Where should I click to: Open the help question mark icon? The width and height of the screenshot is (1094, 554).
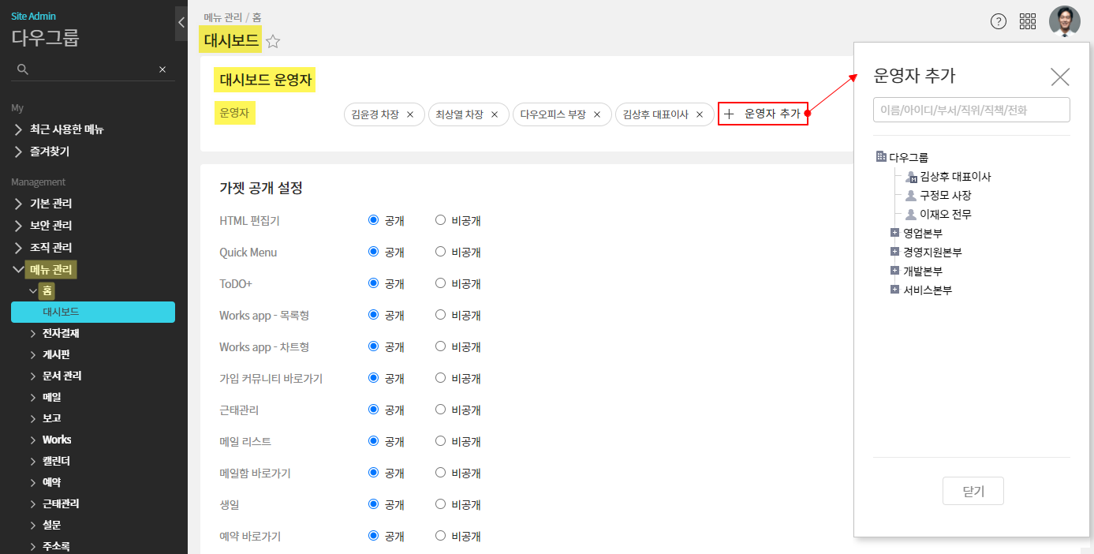tap(998, 21)
